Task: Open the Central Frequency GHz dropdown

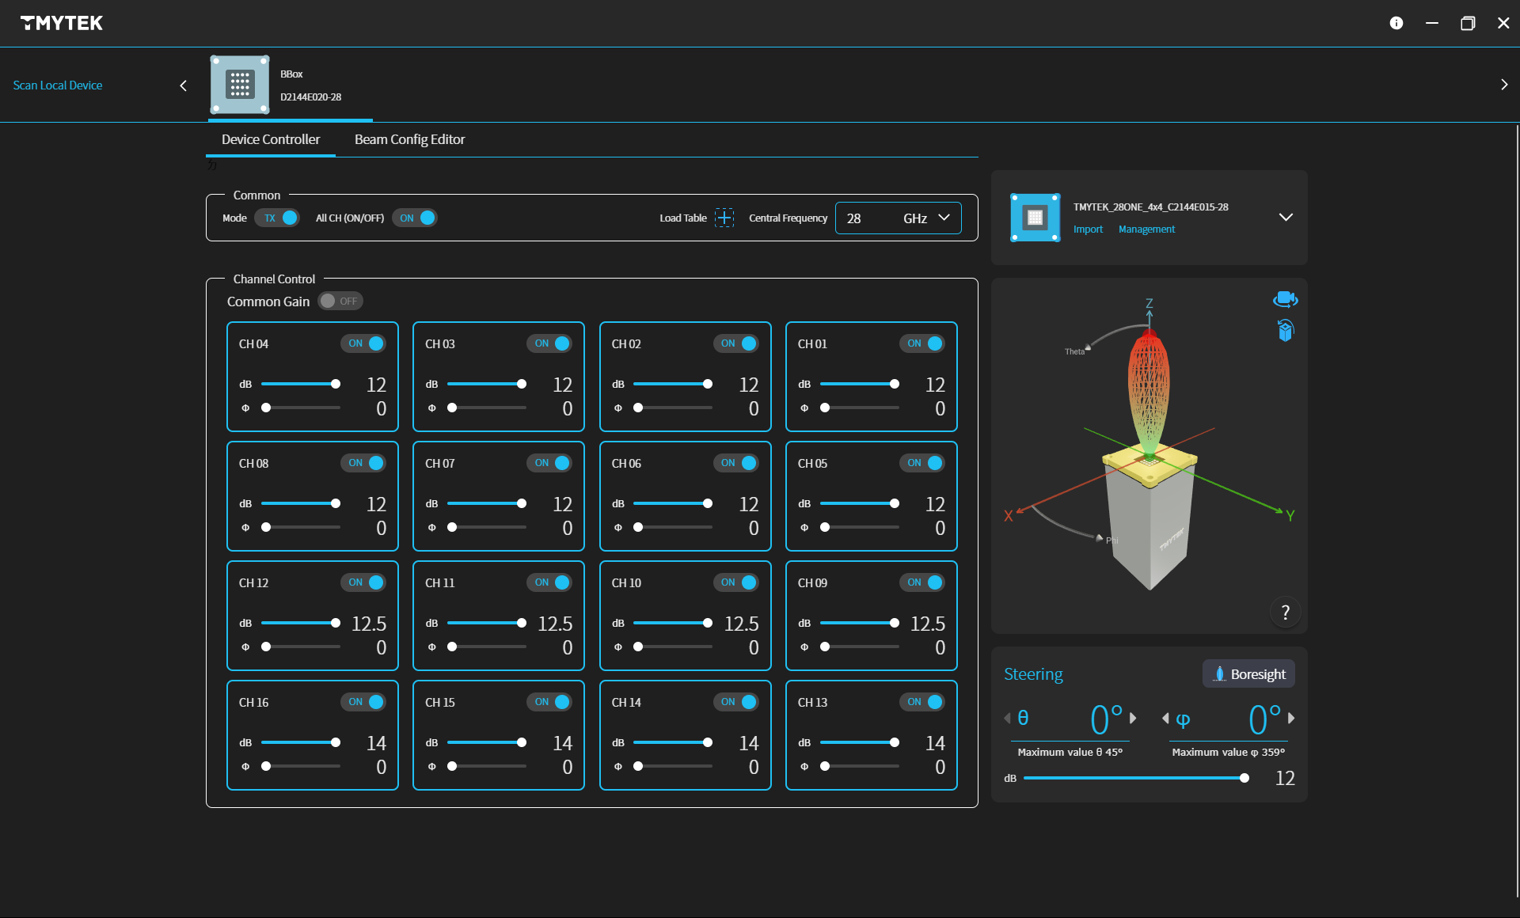Action: 944,218
